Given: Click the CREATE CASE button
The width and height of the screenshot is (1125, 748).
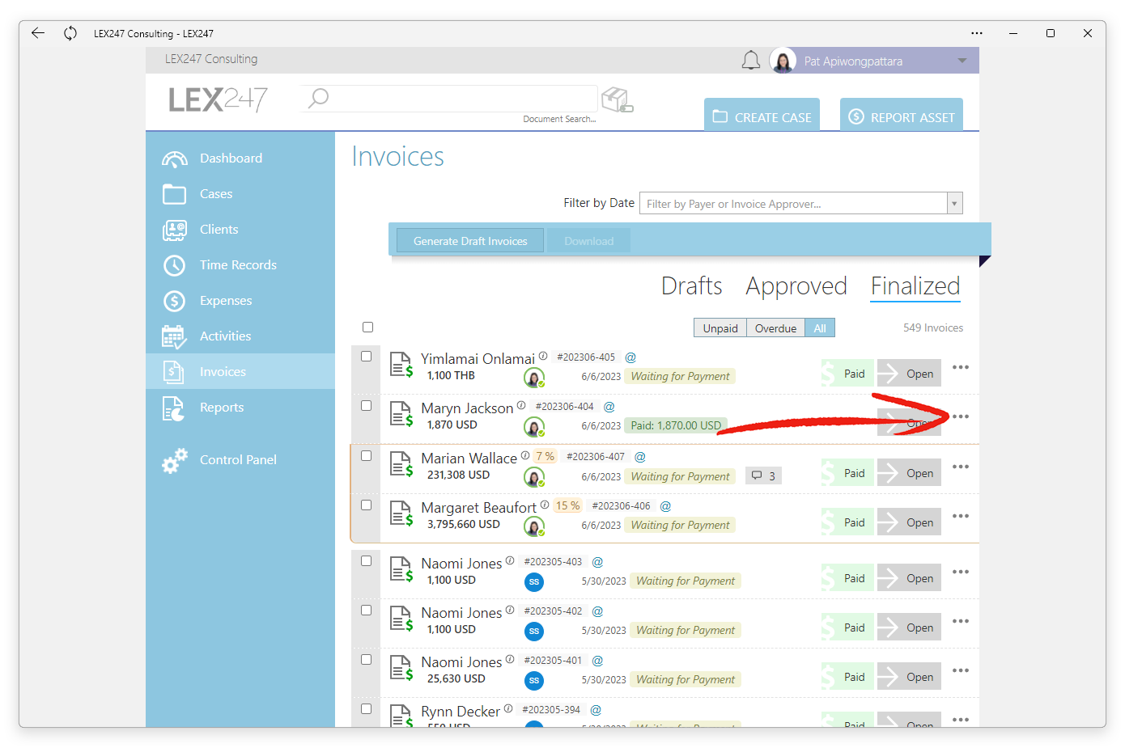Looking at the screenshot, I should coord(762,116).
